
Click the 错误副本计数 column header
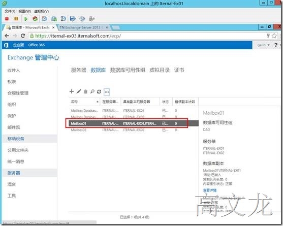pos(185,102)
